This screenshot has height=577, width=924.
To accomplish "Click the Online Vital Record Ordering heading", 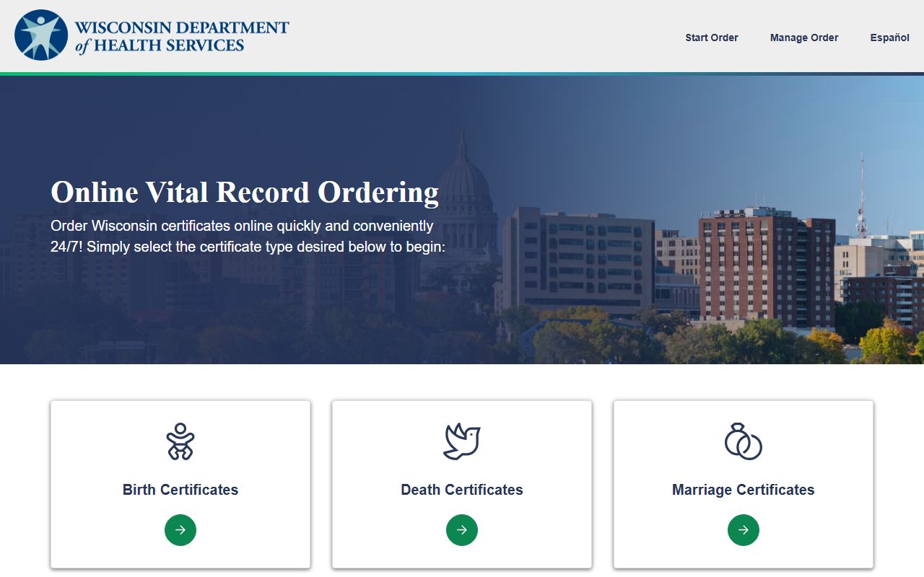I will [x=245, y=193].
